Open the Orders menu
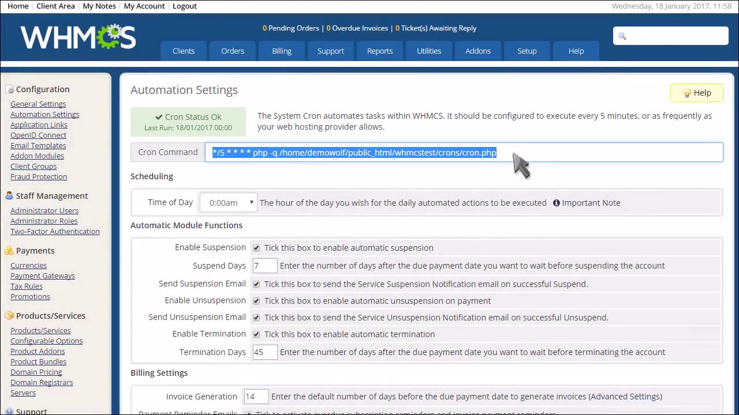 pyautogui.click(x=233, y=51)
